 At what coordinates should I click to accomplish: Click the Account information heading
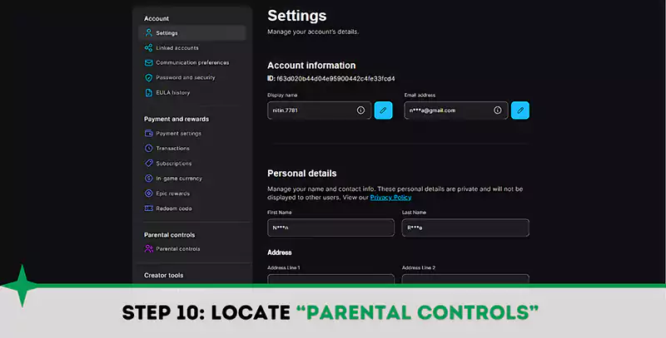tap(311, 66)
